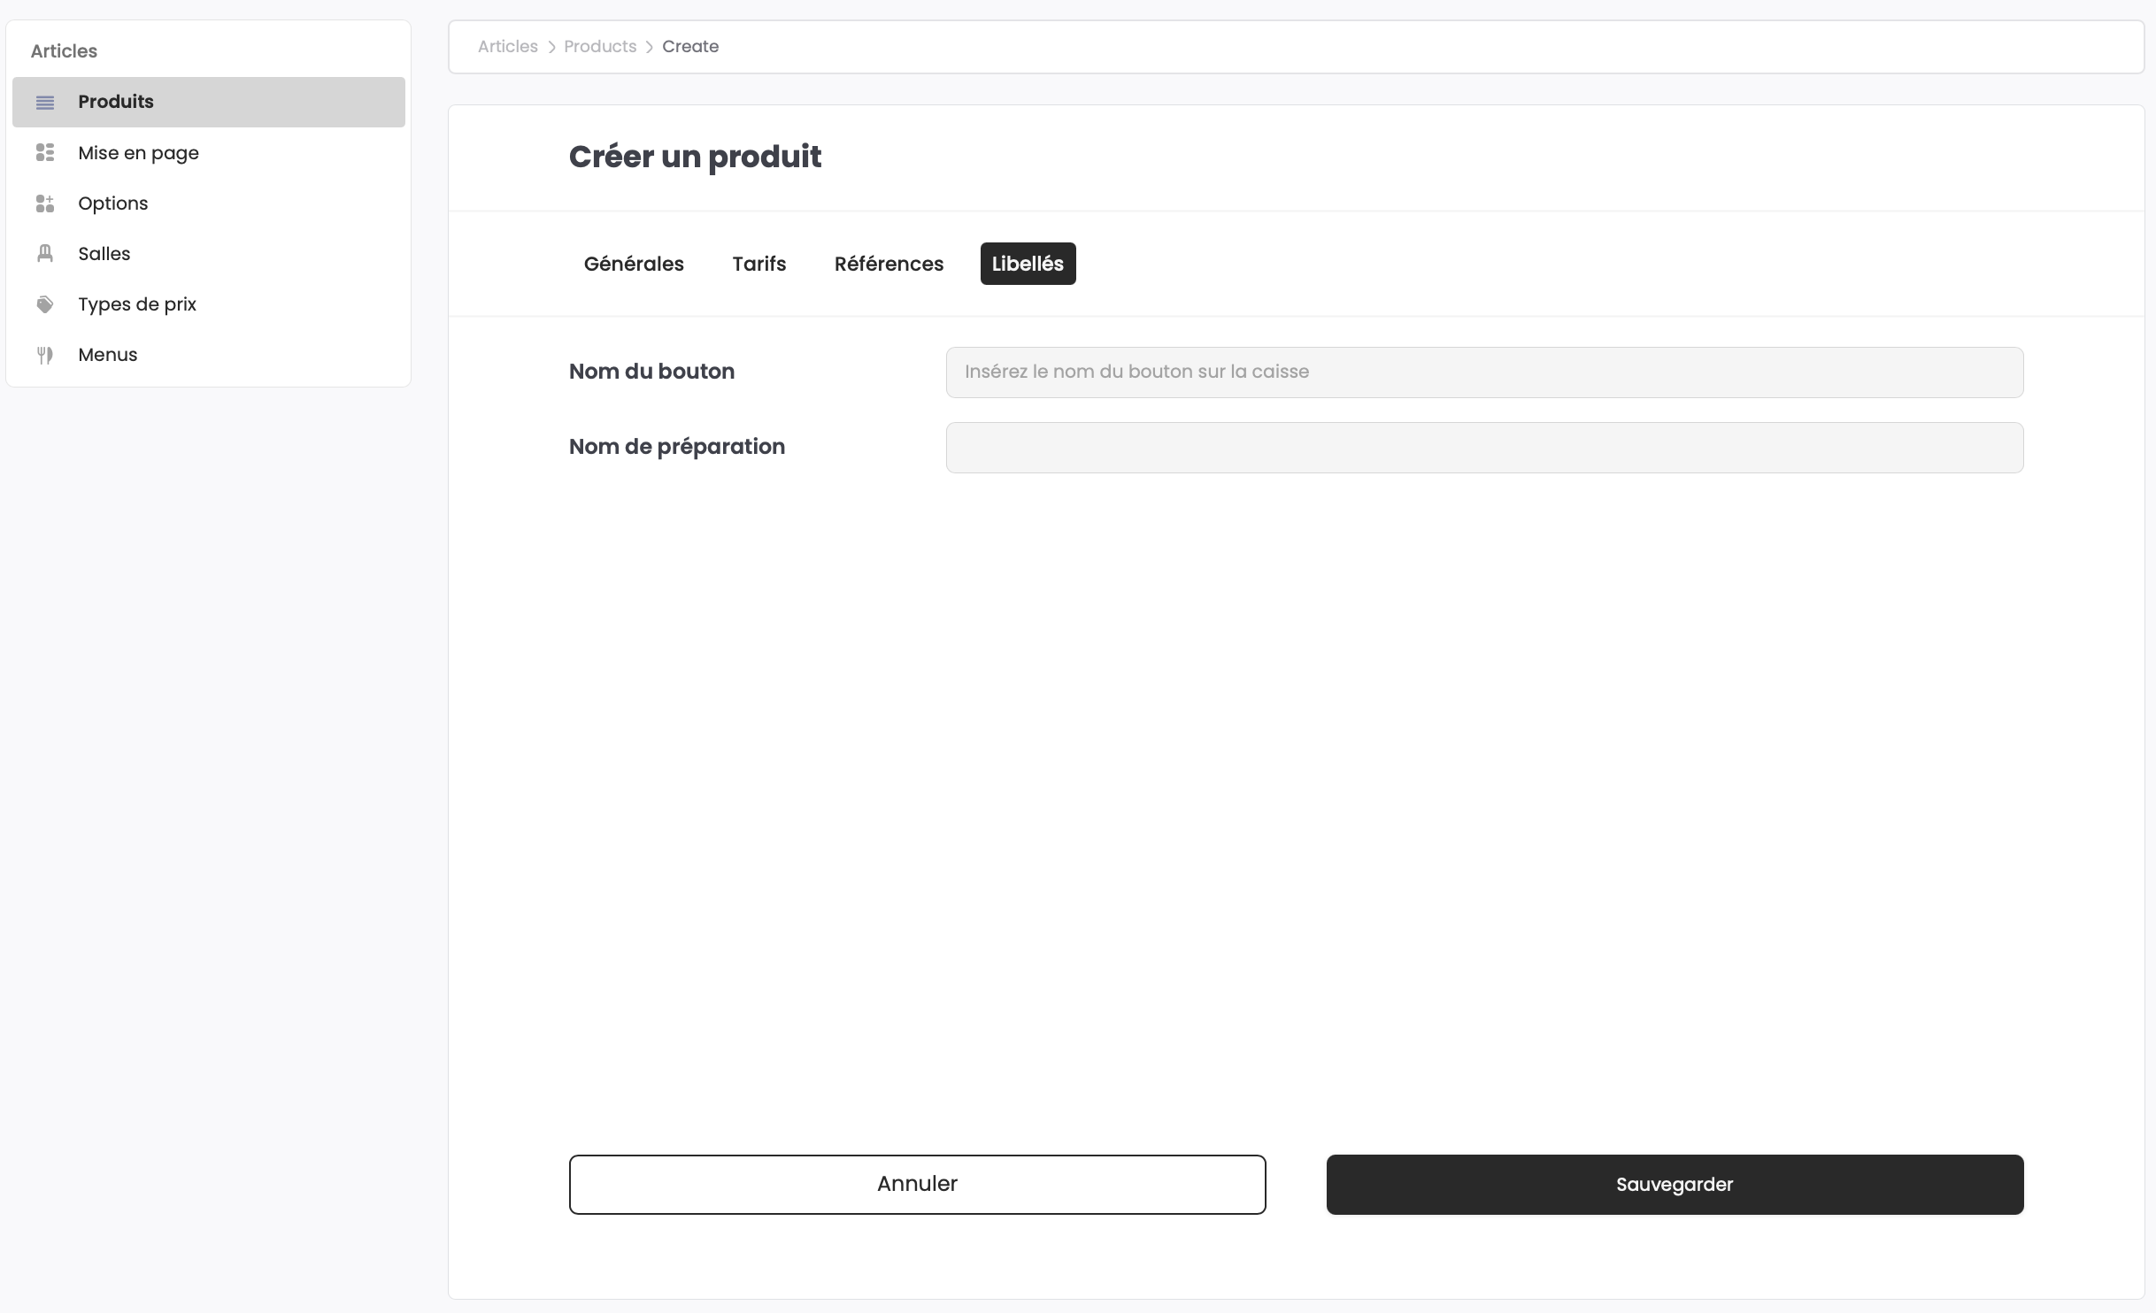Navigate to Menus in the sidebar

[x=107, y=355]
